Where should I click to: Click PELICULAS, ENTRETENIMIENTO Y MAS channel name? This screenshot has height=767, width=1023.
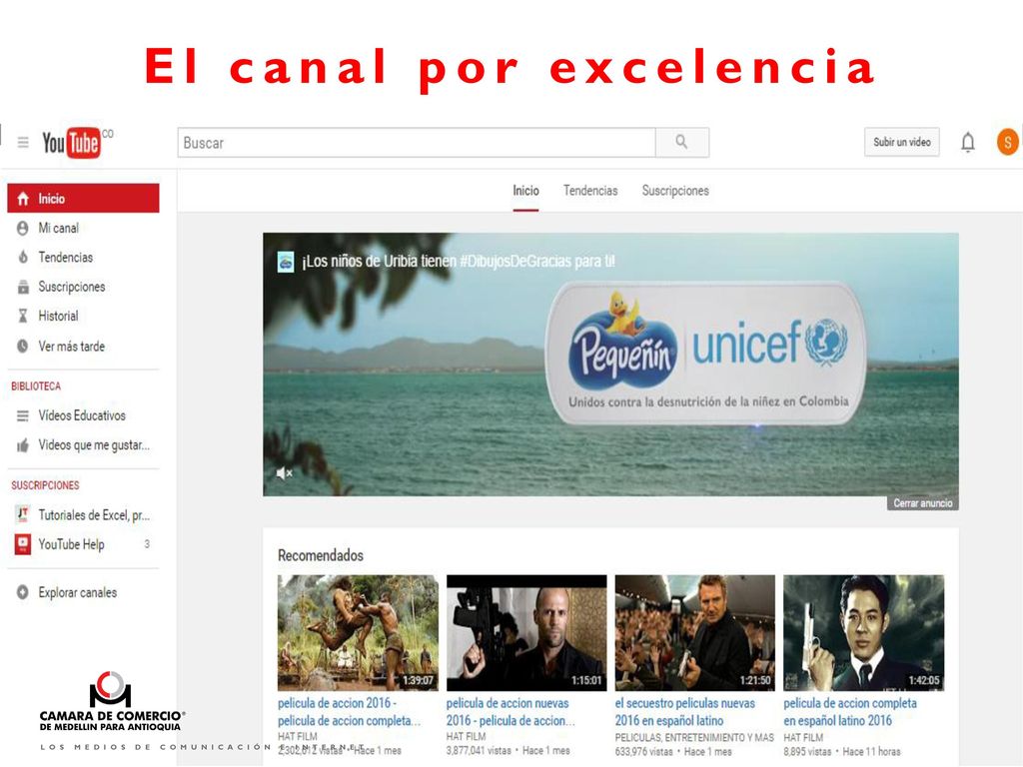[x=694, y=737]
